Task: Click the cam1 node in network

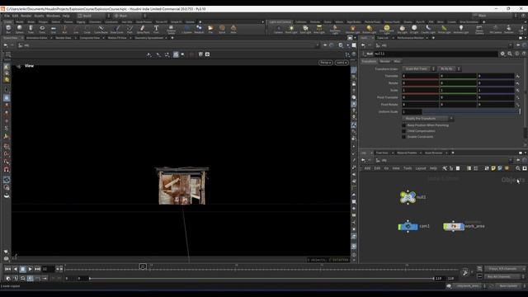Action: click(x=408, y=226)
